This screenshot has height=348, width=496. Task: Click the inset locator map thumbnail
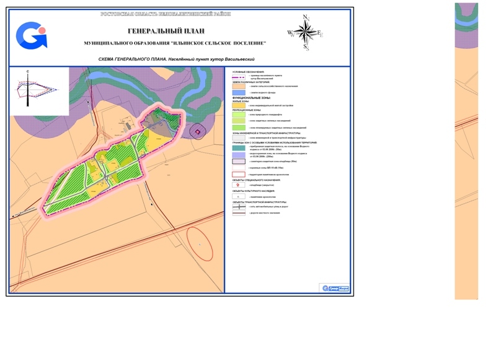click(38, 92)
